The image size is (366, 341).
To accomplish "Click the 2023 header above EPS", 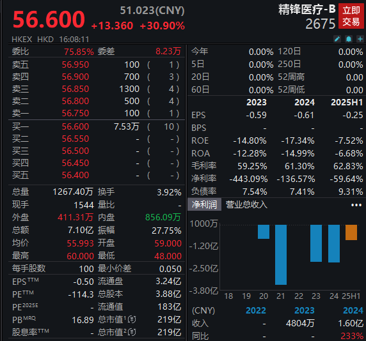I will (x=257, y=102).
